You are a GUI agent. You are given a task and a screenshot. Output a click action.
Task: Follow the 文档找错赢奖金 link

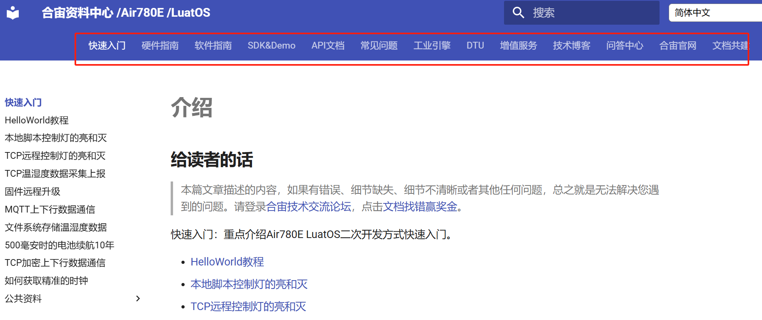coord(420,207)
